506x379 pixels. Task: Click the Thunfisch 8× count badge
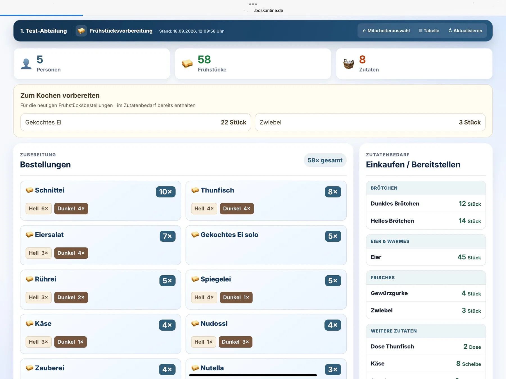click(333, 192)
